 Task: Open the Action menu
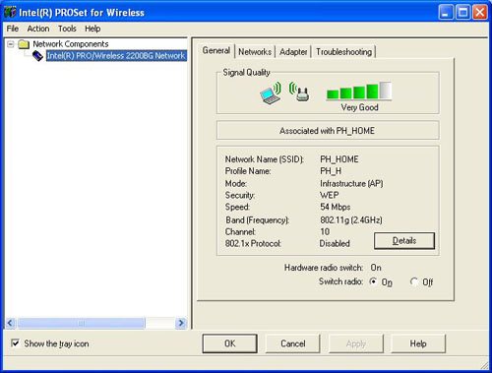click(x=38, y=29)
